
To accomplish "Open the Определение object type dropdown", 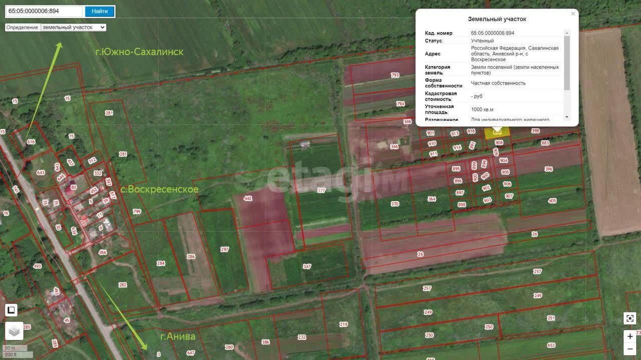I will tap(74, 28).
